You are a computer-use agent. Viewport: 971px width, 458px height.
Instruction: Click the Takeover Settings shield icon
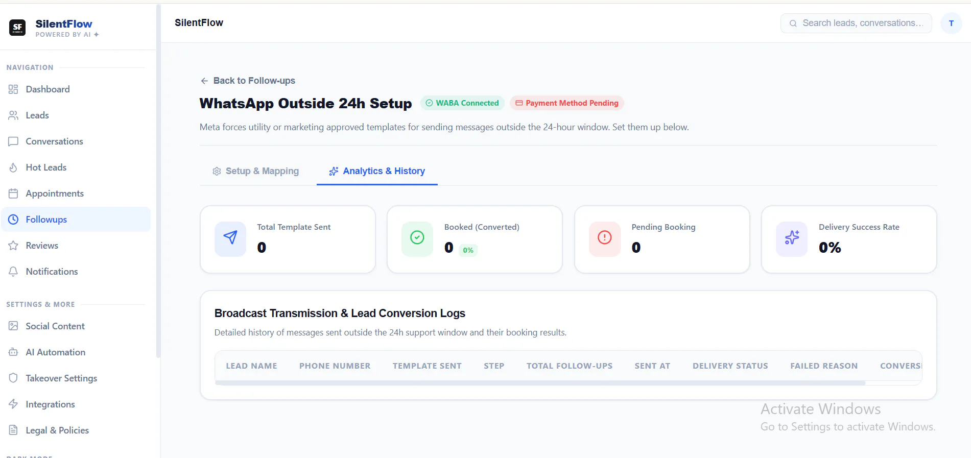(13, 378)
